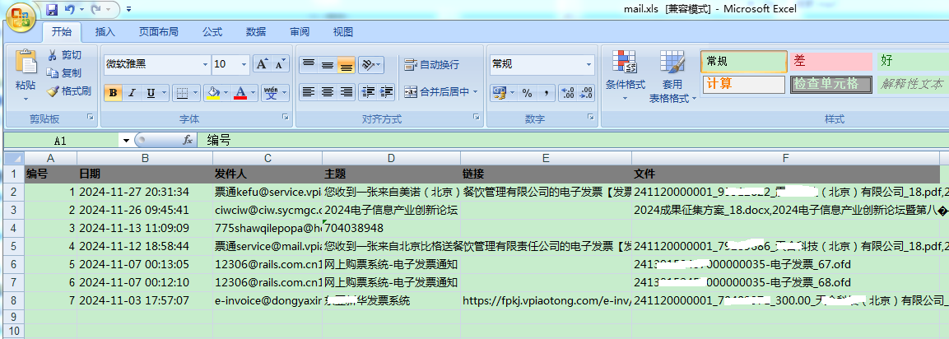Click the formula bar showing 编号
Image resolution: width=949 pixels, height=339 pixels.
[x=573, y=141]
